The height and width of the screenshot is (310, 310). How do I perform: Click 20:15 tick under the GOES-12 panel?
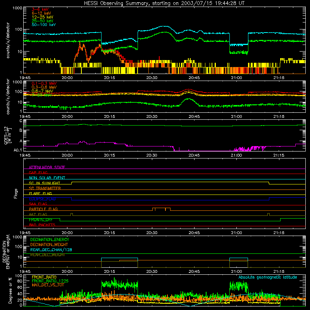[x=109, y=155]
